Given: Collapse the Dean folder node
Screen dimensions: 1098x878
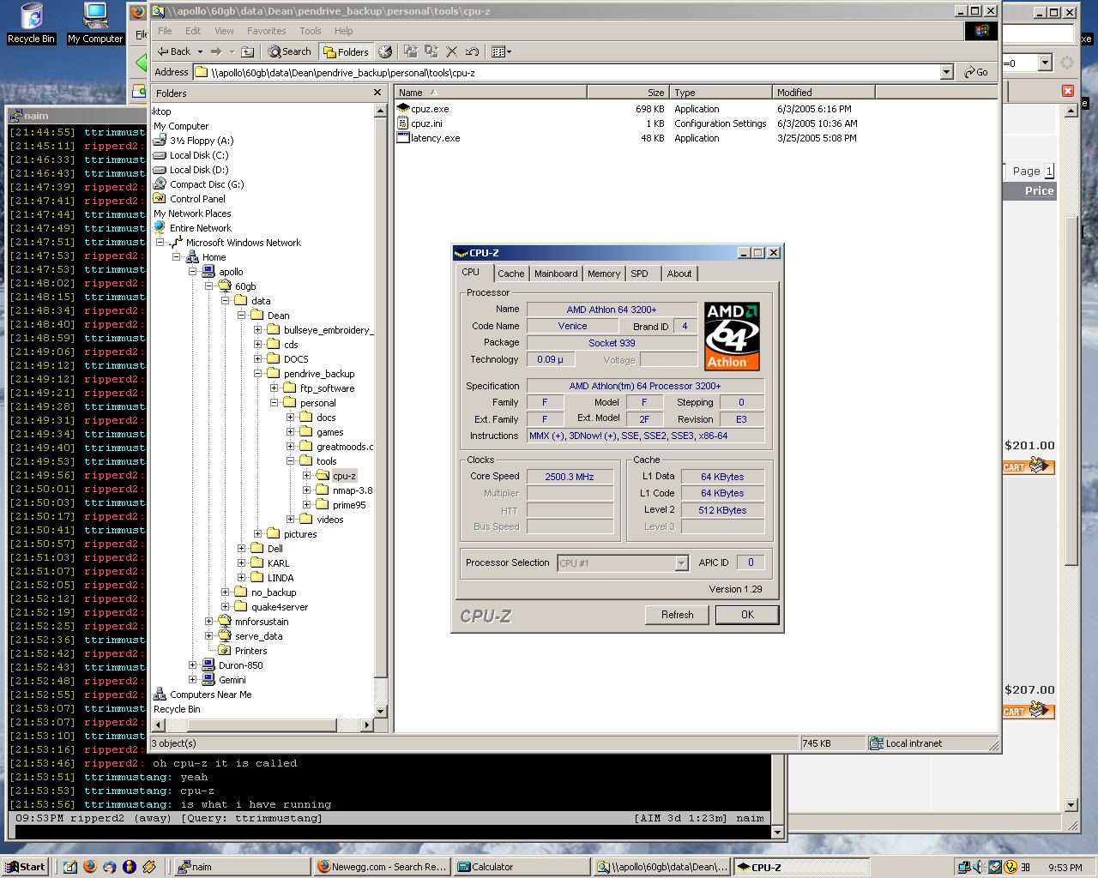Looking at the screenshot, I should (241, 316).
